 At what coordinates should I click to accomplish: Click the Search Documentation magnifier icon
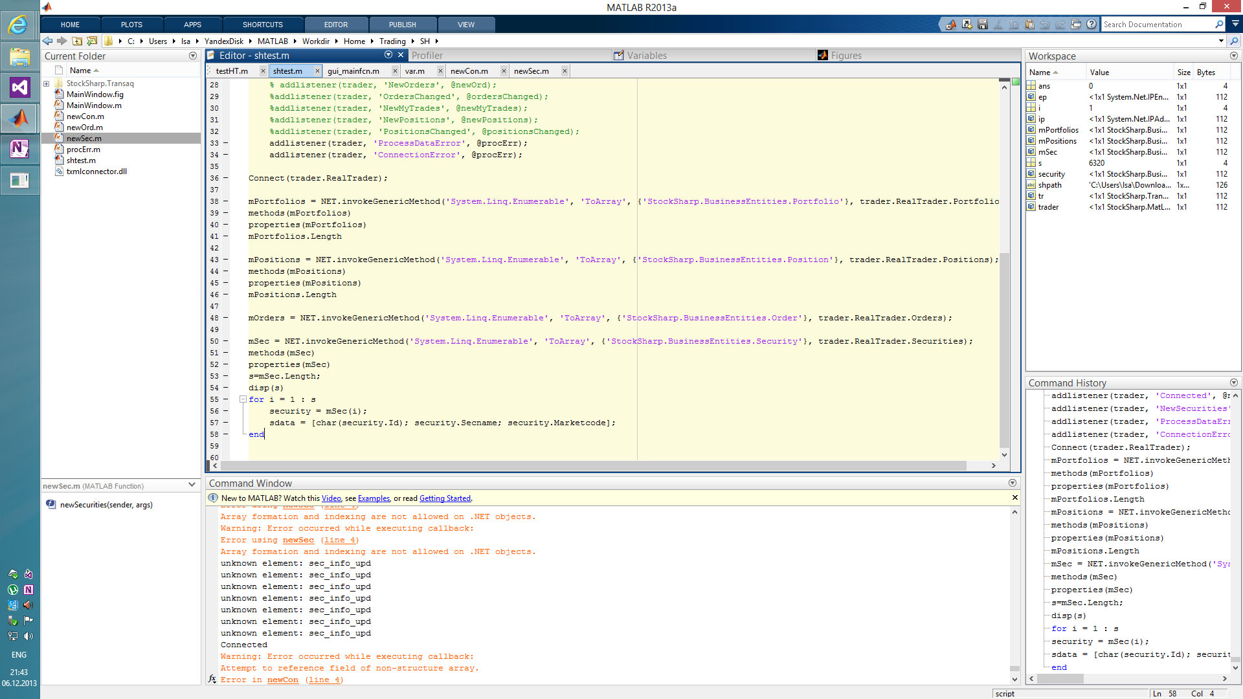tap(1219, 25)
